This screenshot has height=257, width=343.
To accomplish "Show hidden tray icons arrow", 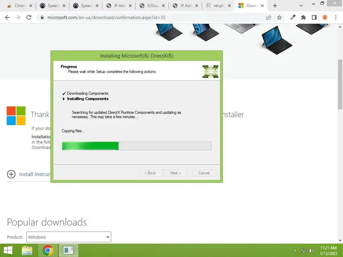I will [x=295, y=251].
